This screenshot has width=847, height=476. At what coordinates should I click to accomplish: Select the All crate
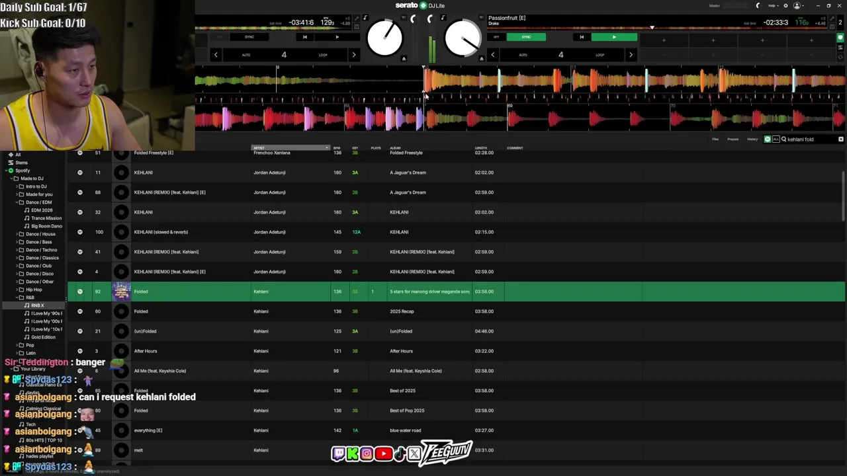coord(18,155)
